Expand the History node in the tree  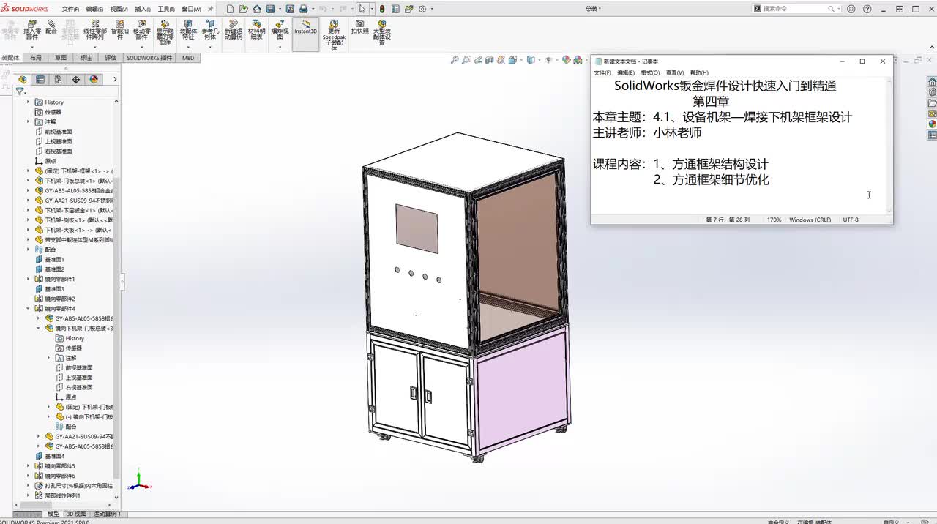pyautogui.click(x=29, y=102)
